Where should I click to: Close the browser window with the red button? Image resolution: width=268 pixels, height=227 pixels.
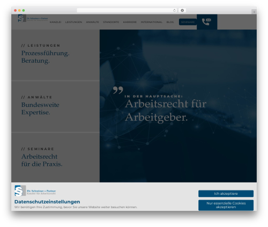pos(16,10)
